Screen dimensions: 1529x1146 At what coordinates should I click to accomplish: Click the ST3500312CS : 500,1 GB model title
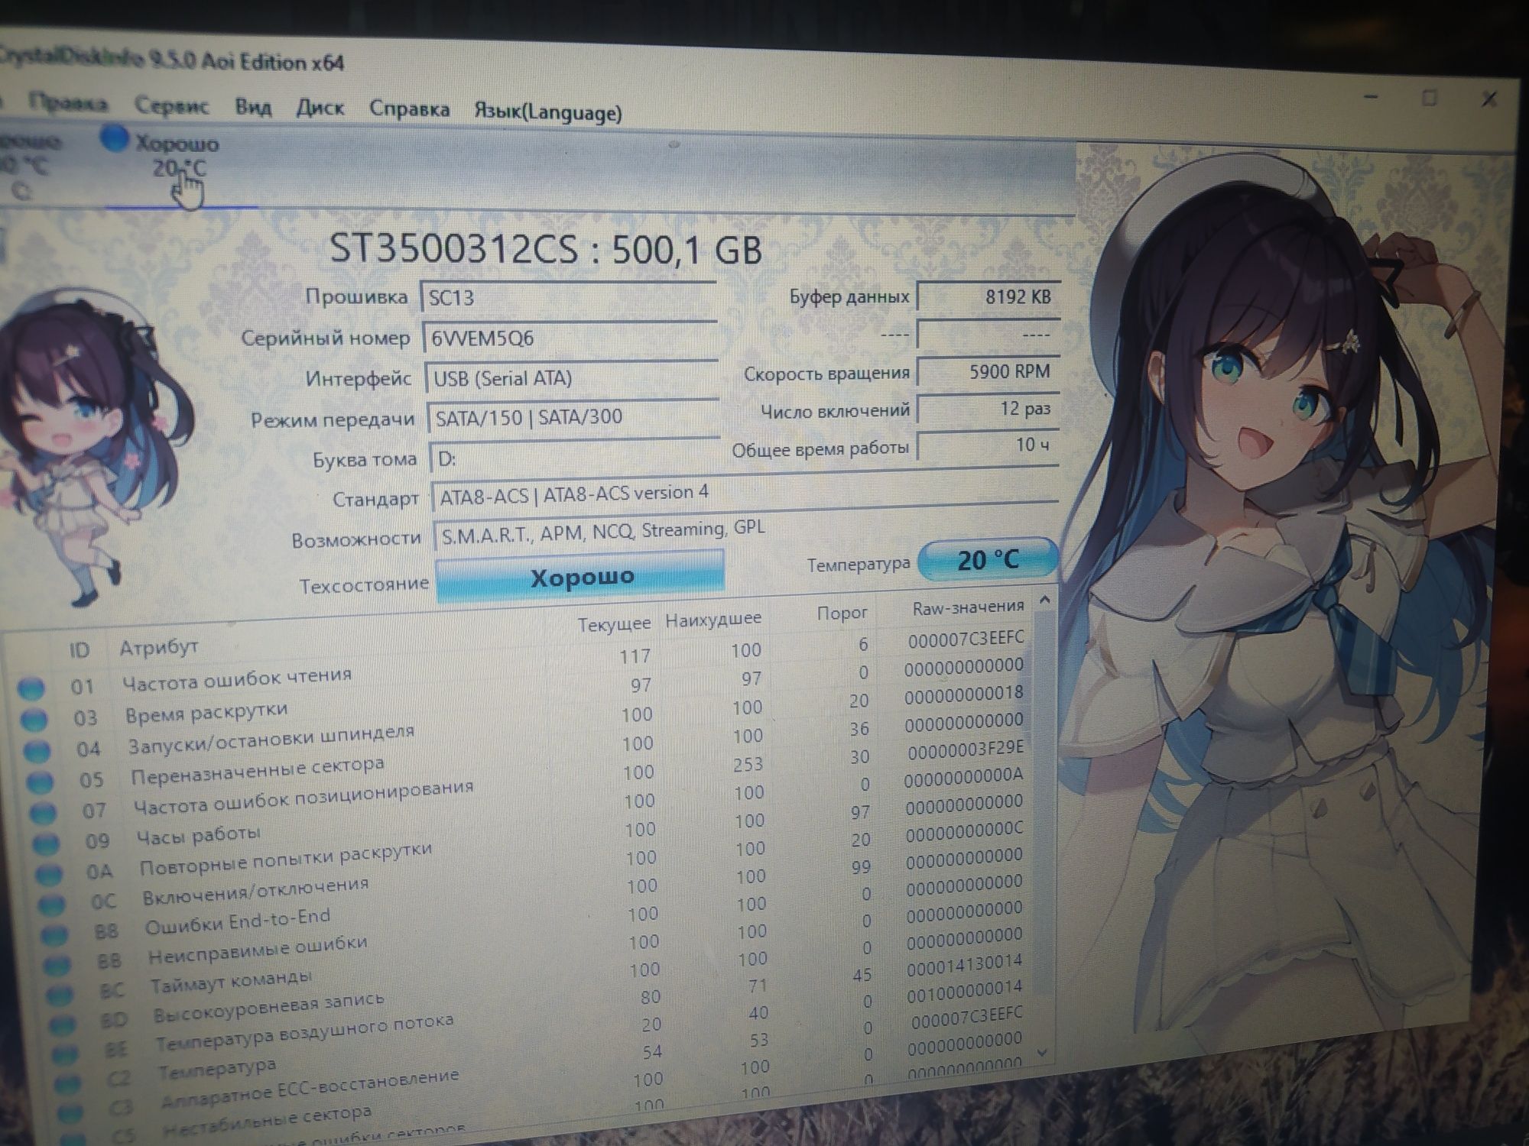point(545,249)
